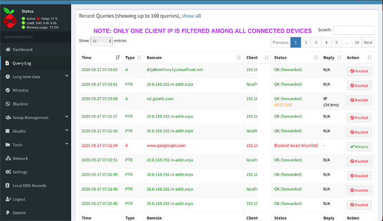Open the Show entries count dropdown
383x221 pixels.
[x=101, y=41]
